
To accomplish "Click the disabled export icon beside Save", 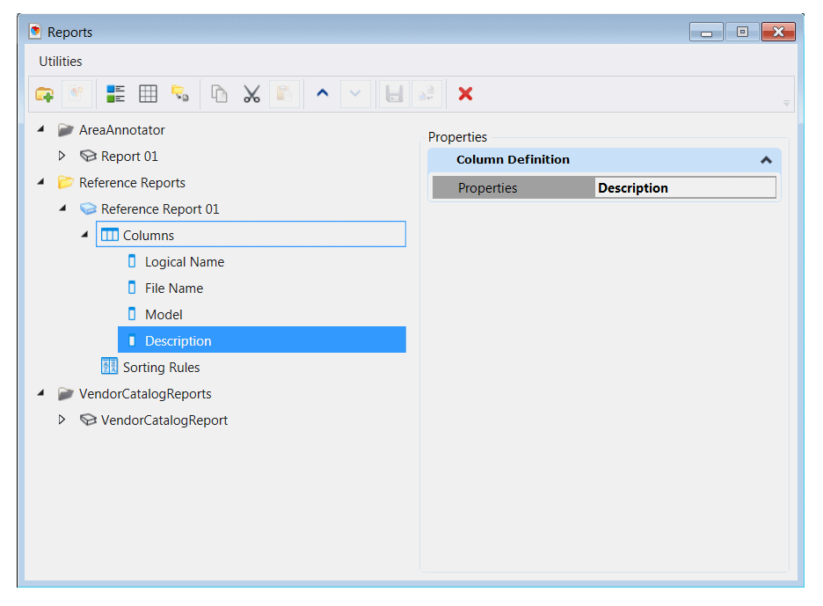I will [426, 94].
